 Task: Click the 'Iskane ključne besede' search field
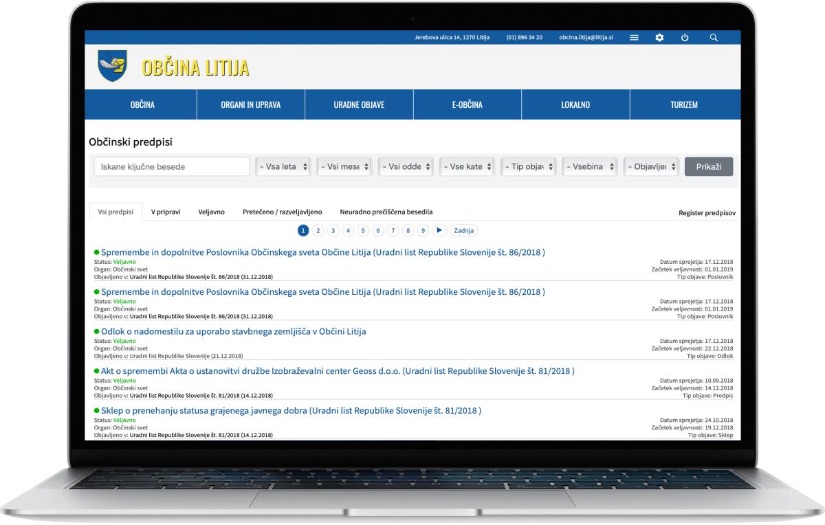172,166
